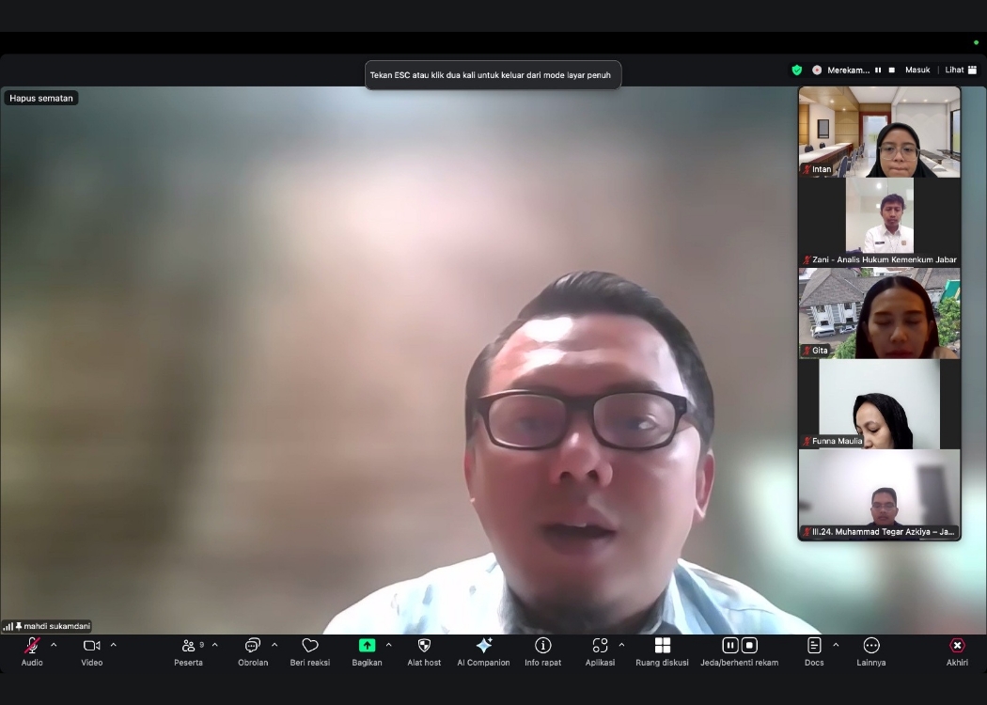The image size is (987, 705).
Task: Toggle the camera using the Video icon
Action: tap(91, 646)
